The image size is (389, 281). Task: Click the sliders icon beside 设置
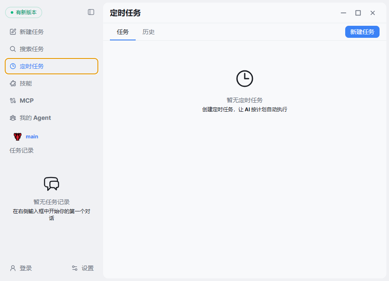click(75, 268)
